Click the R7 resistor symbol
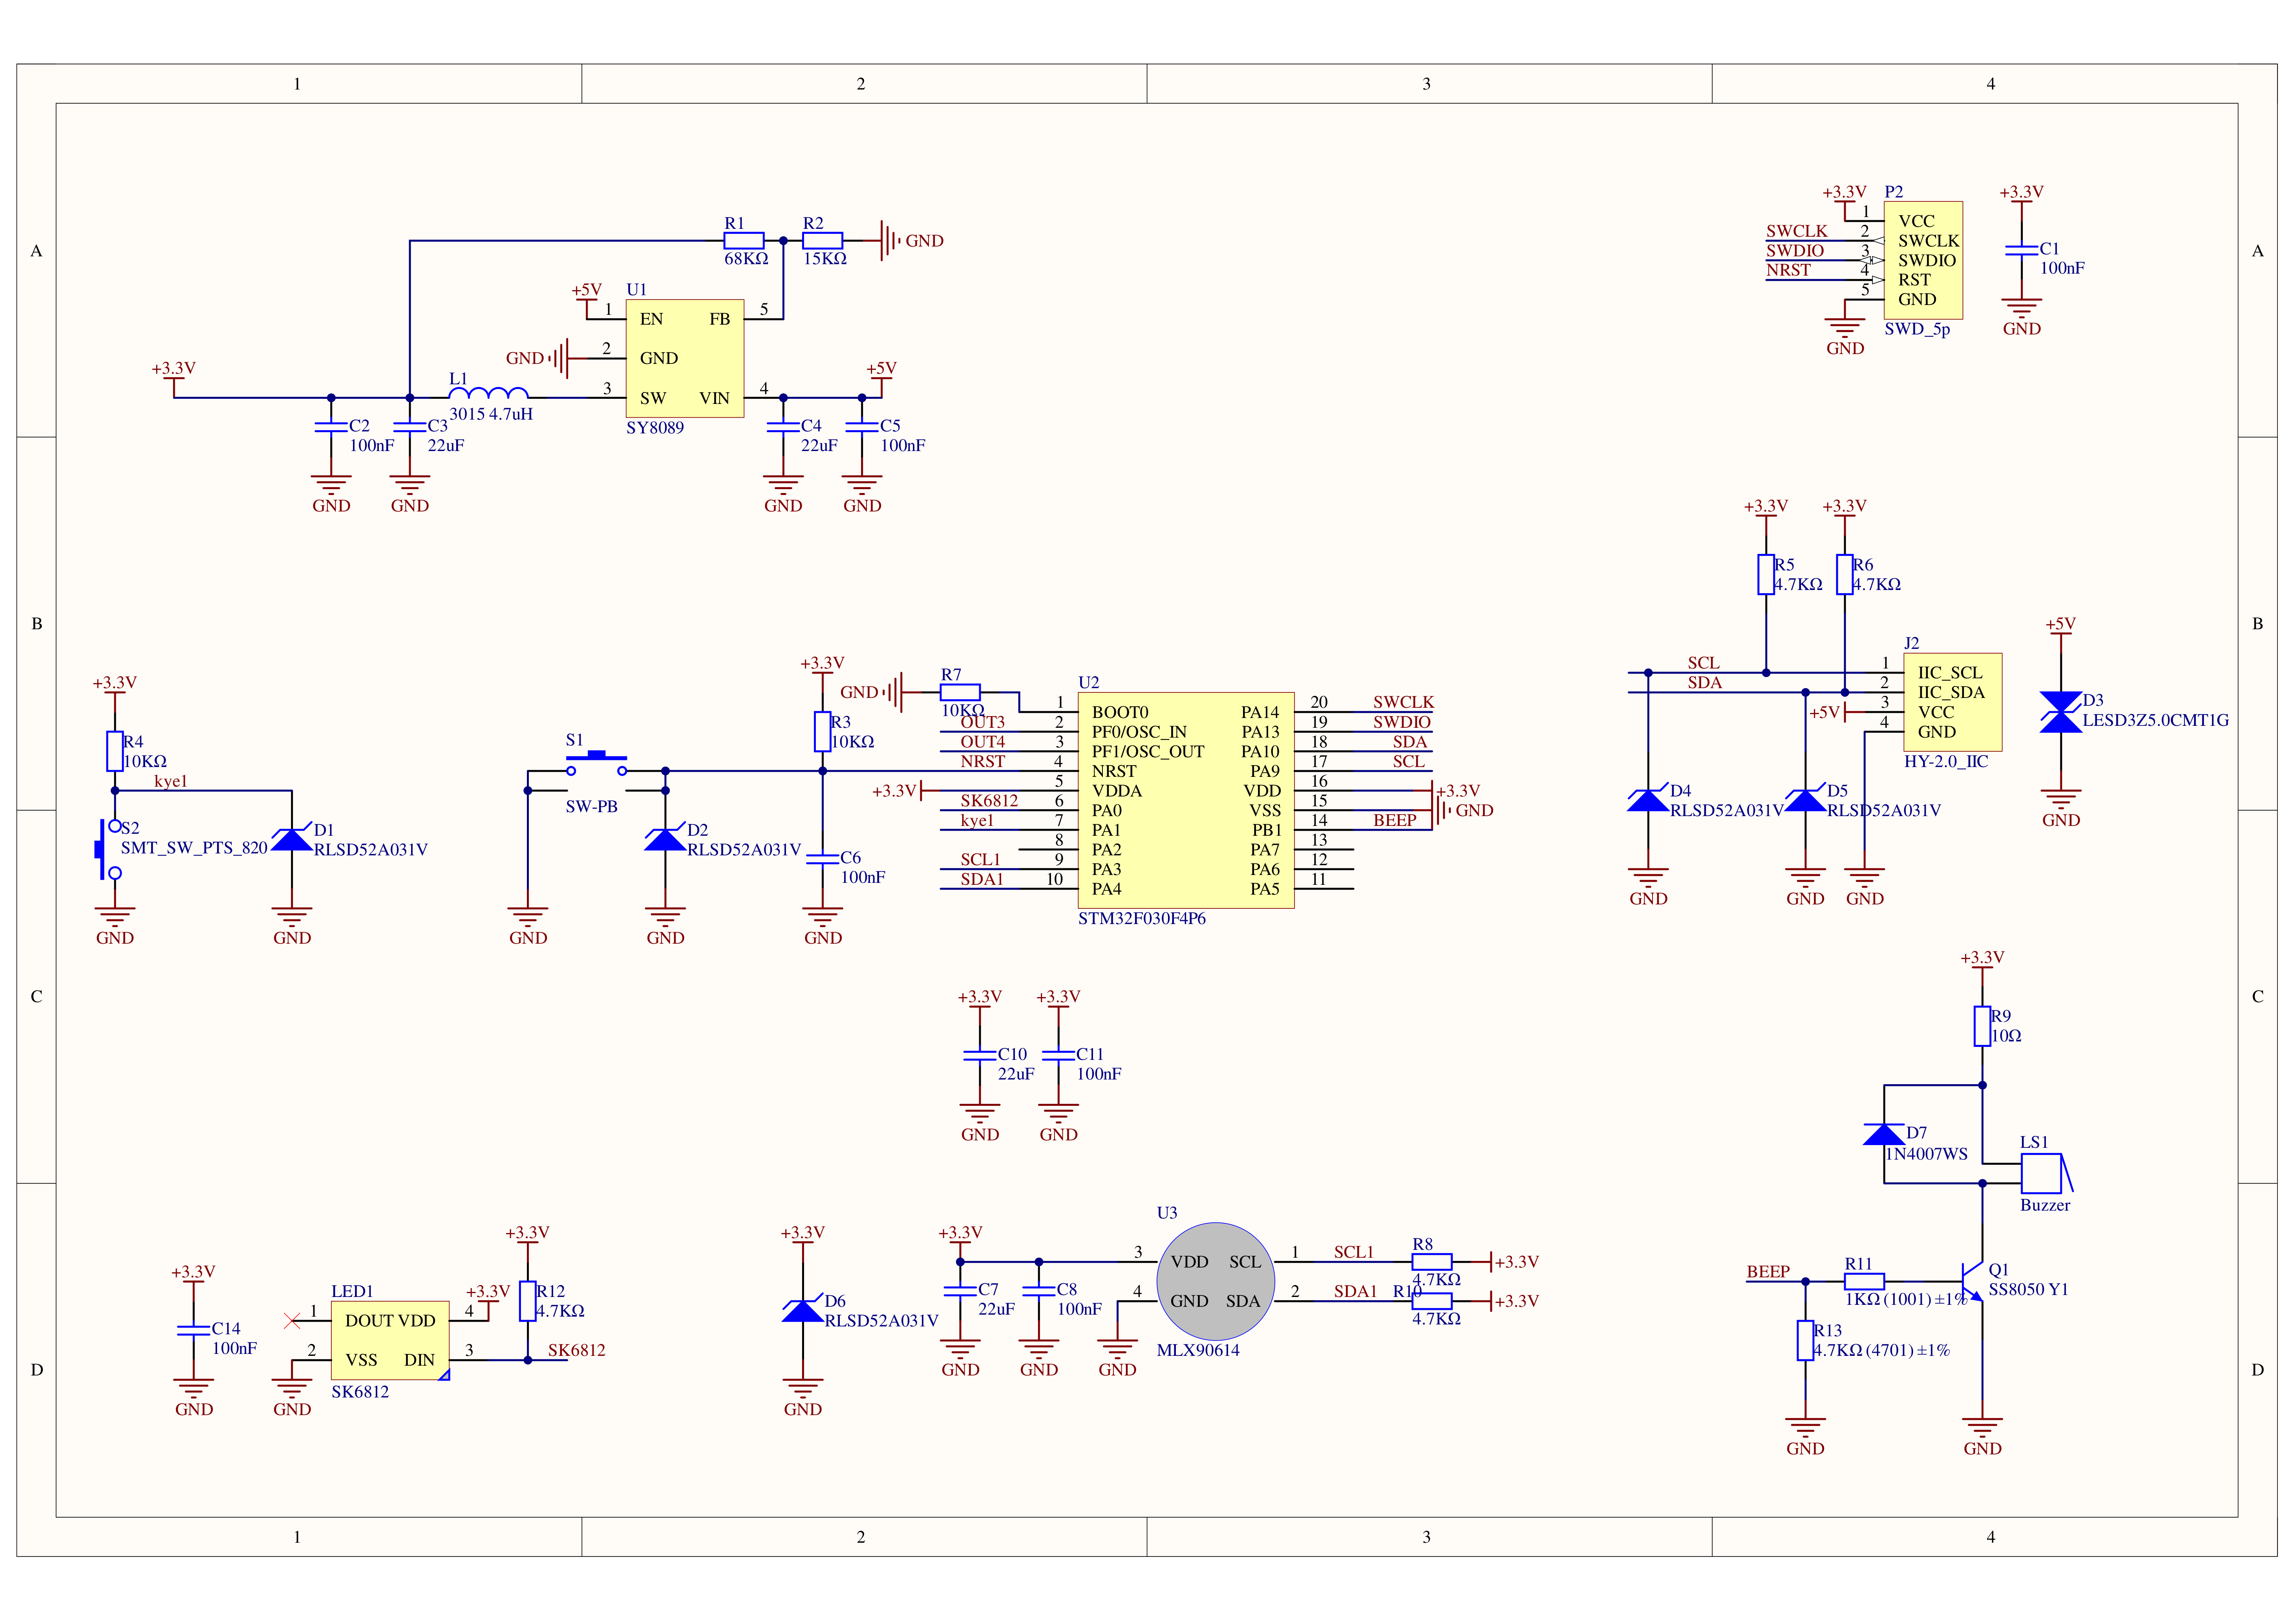 tap(960, 692)
